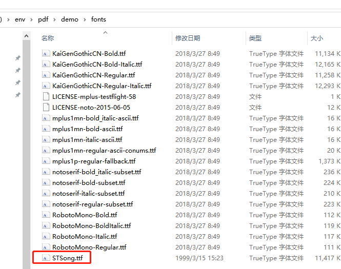Click the notoserif-bold-subset.ttf file icon
Viewport: 341px width, 269px height.
46,182
